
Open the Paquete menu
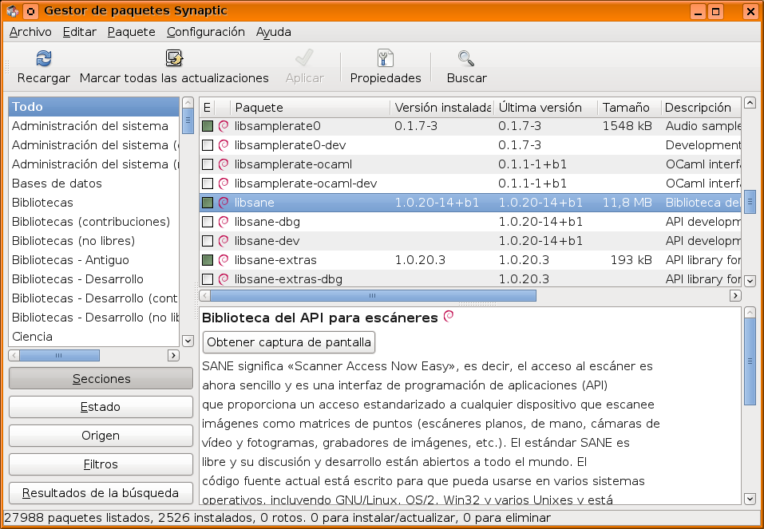(132, 32)
